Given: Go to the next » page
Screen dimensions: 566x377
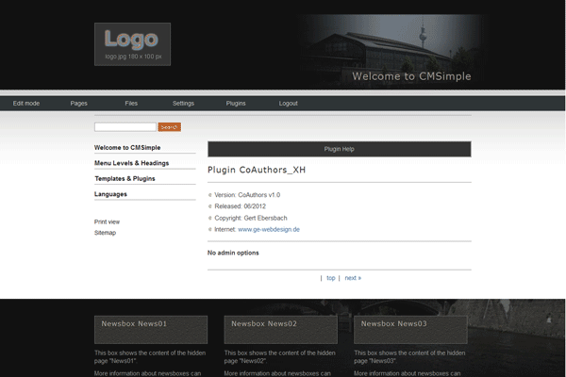Looking at the screenshot, I should (x=353, y=278).
